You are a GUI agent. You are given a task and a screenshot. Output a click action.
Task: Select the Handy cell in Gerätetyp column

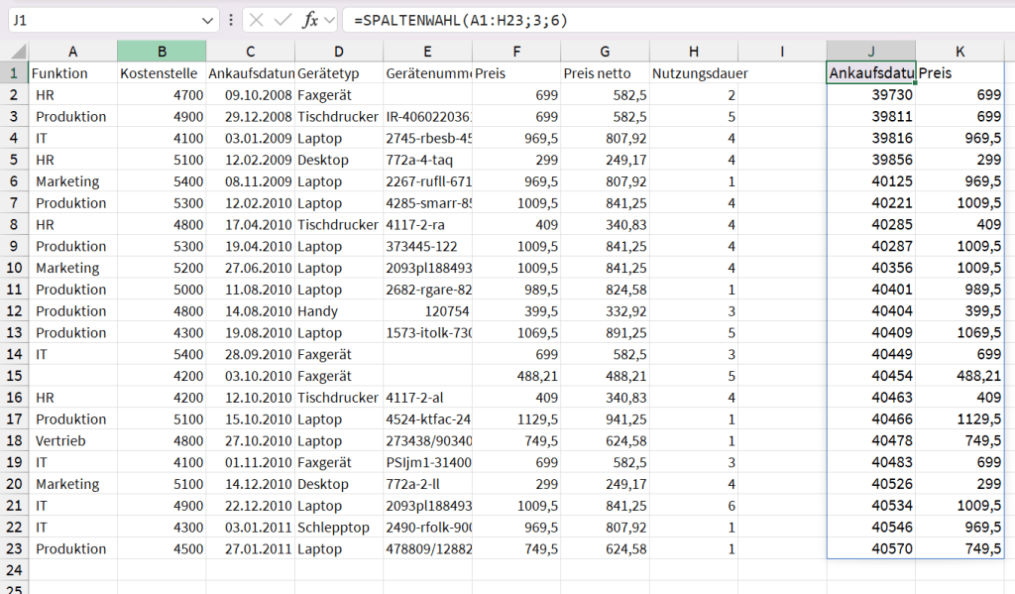(338, 311)
